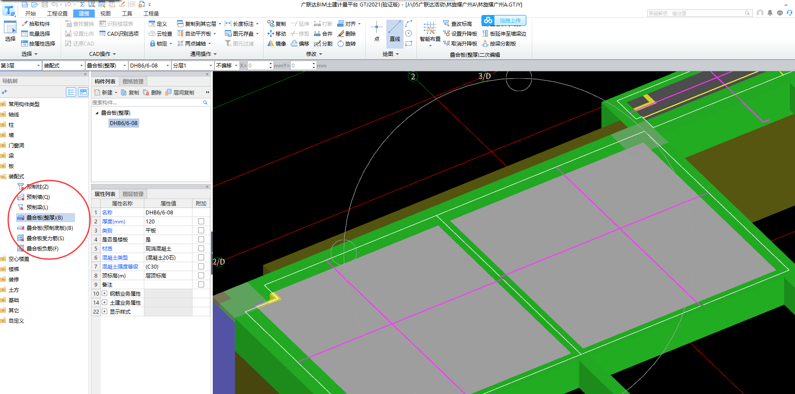The height and width of the screenshot is (394, 795).
Task: Click 按梁分割板 tool
Action: (499, 43)
